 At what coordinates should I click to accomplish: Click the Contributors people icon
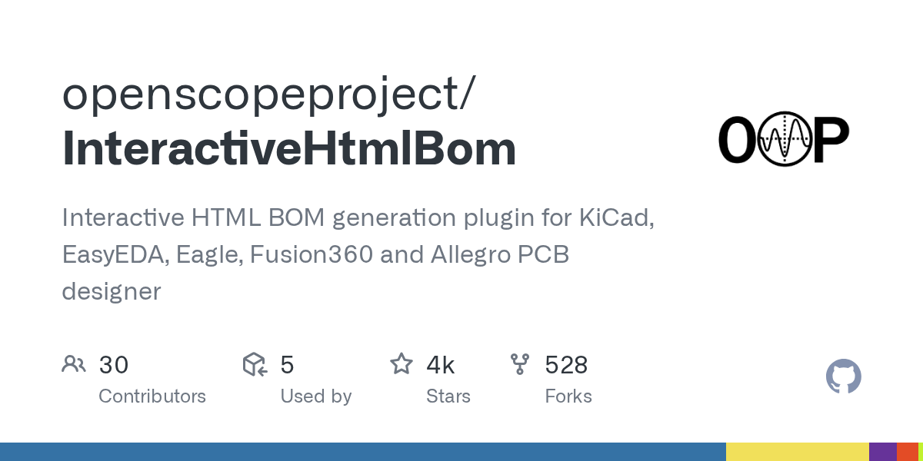74,364
